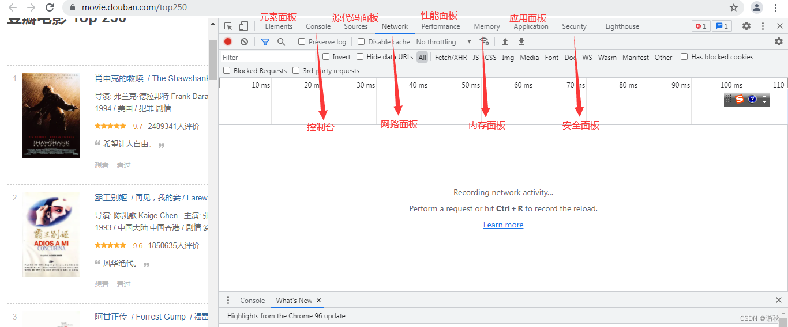Switch to the Sources tab

pos(355,26)
